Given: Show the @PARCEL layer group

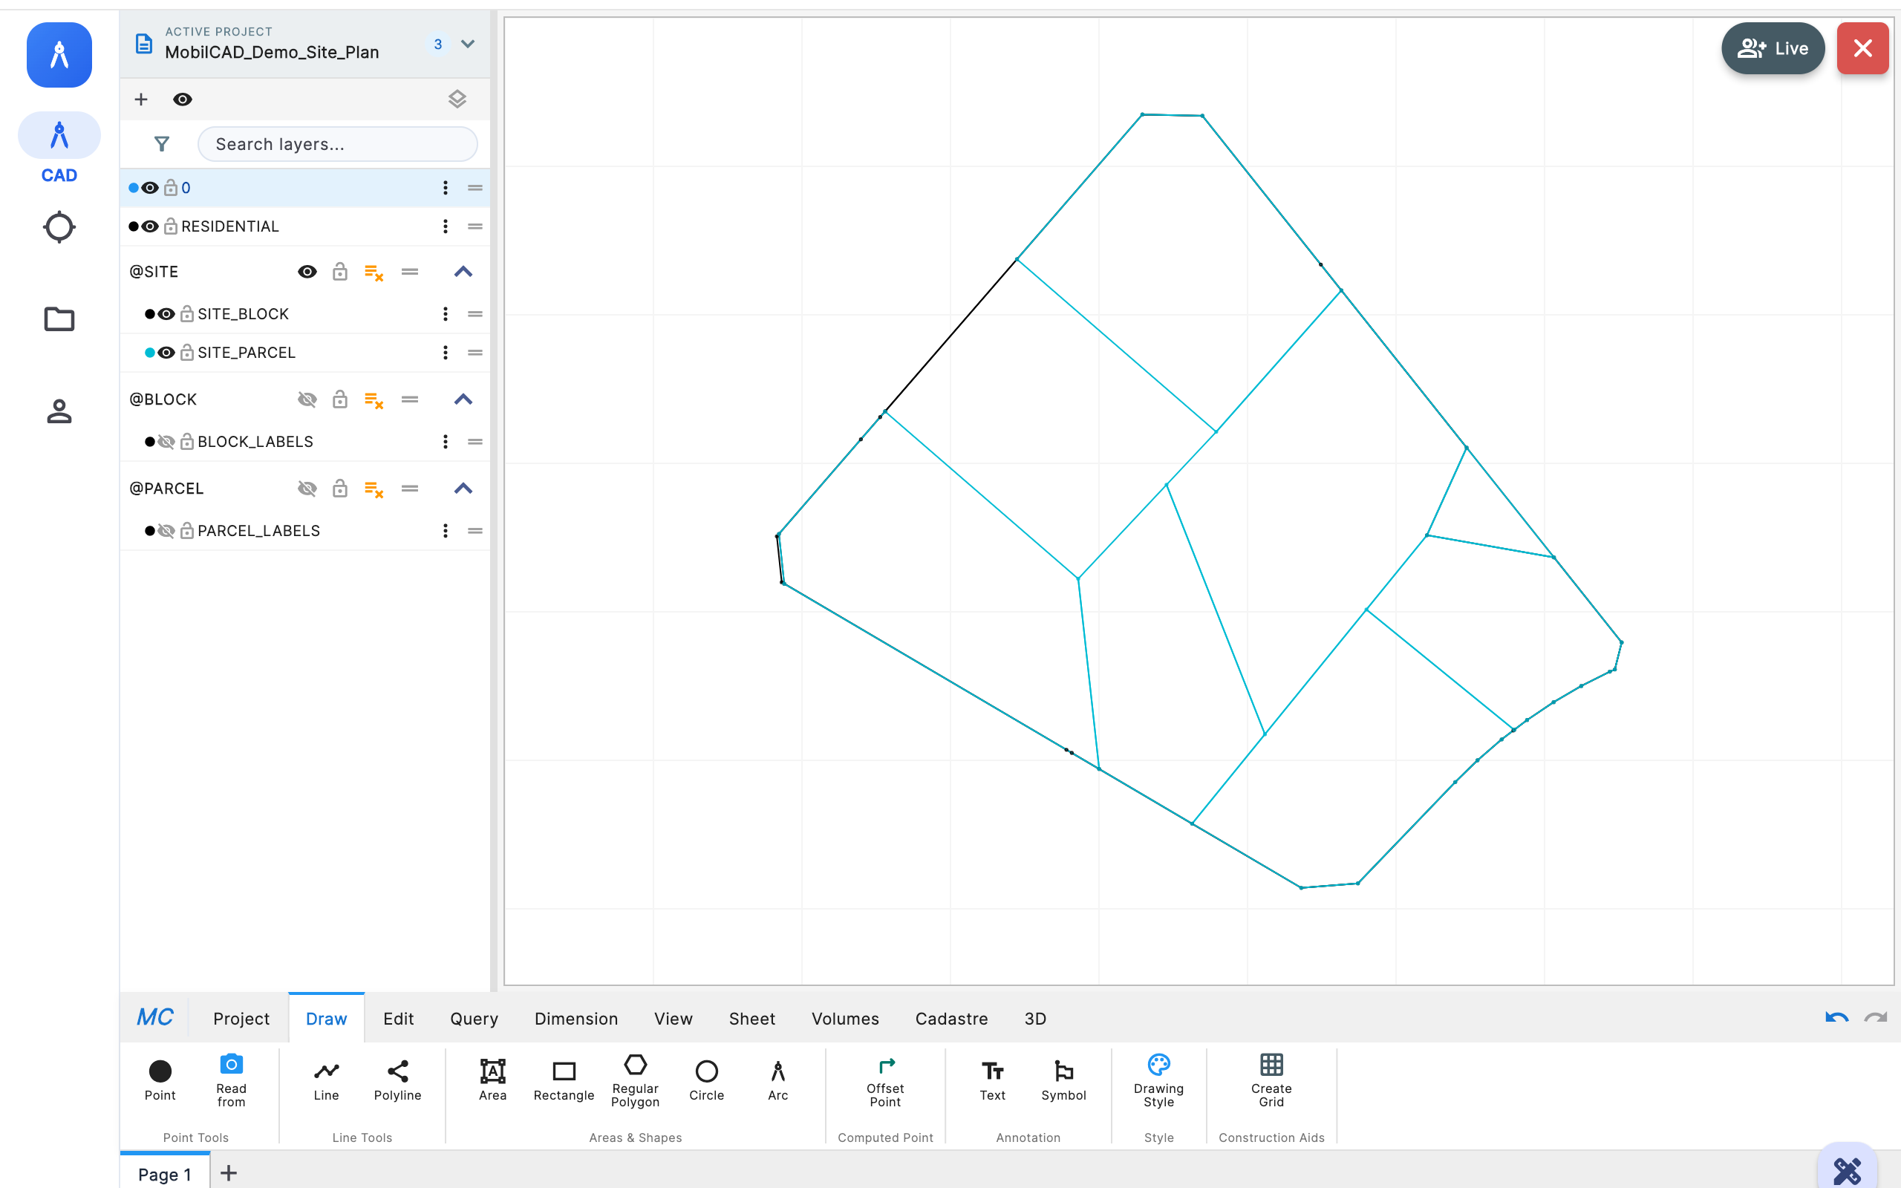Looking at the screenshot, I should 307,489.
